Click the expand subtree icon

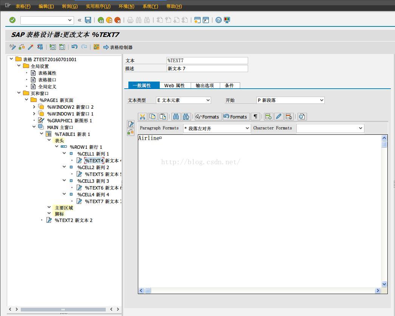[x=52, y=47]
